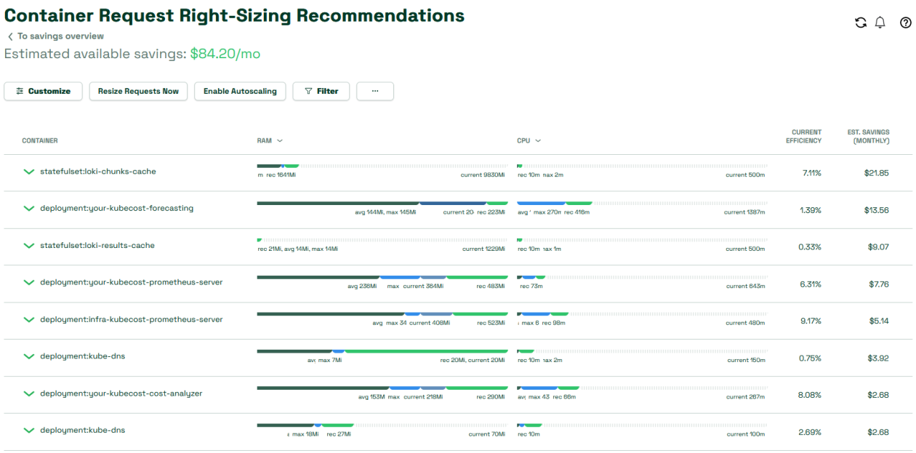Open the notifications bell
Viewport: 916px width, 453px height.
tap(880, 23)
